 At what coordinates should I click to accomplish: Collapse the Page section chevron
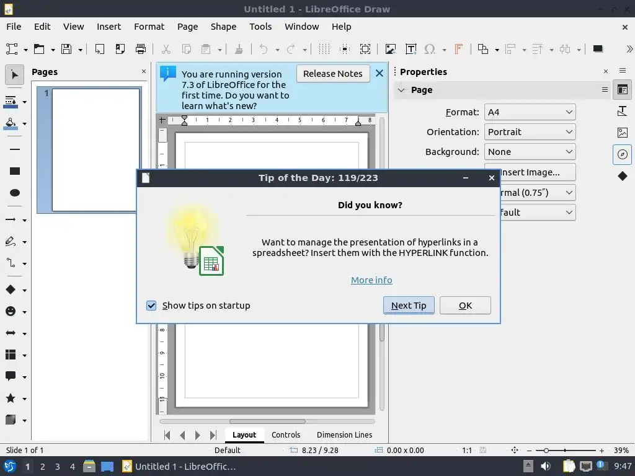(401, 90)
